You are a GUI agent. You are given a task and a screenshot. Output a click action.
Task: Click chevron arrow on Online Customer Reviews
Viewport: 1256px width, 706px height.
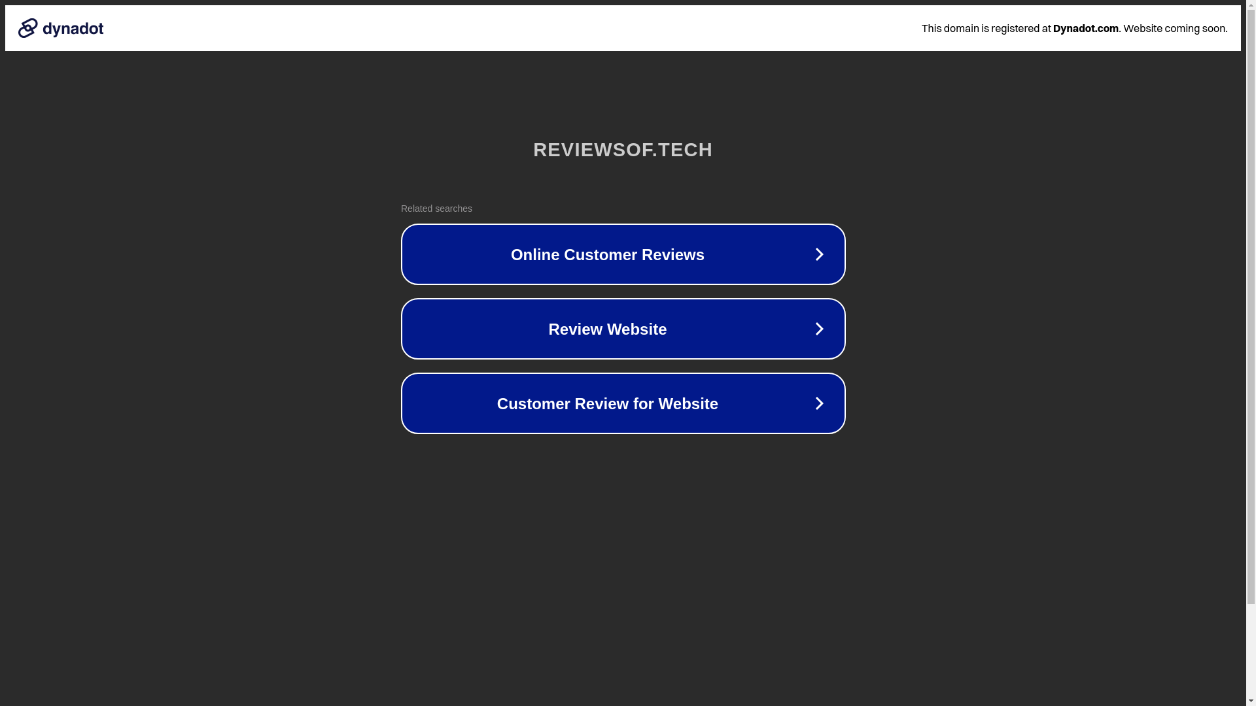click(819, 255)
